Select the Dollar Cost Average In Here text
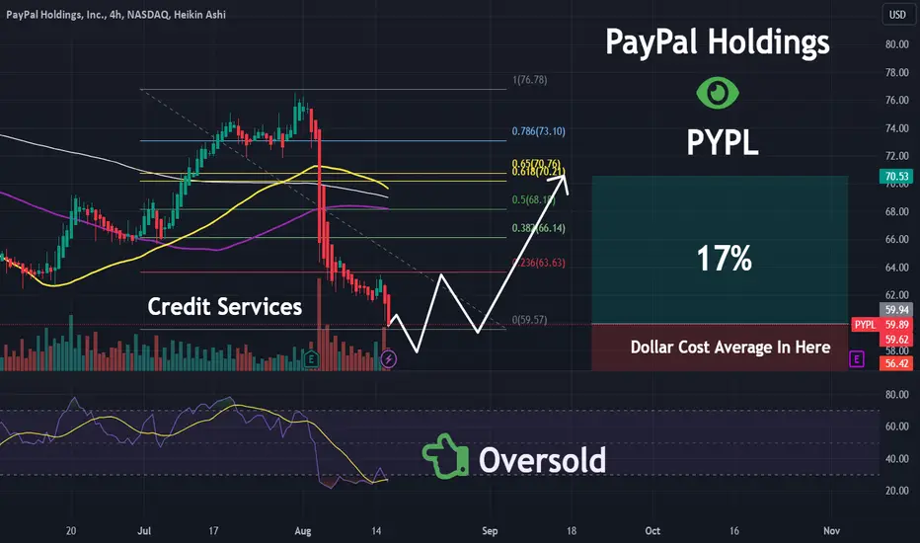Screen dimensions: 920x543 [x=729, y=348]
